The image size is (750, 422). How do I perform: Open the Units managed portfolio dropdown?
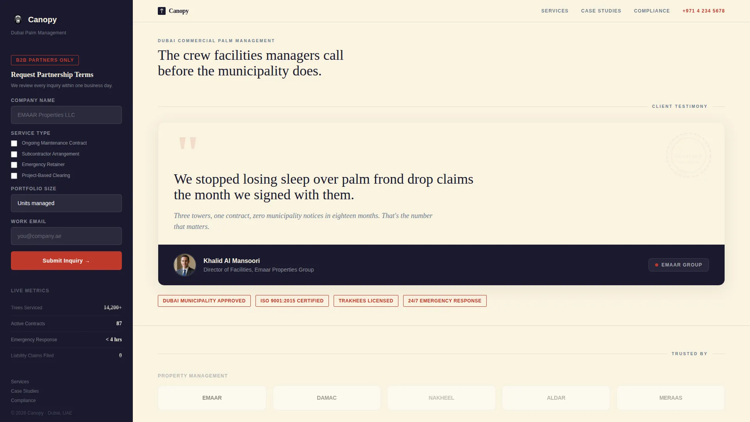[x=66, y=203]
